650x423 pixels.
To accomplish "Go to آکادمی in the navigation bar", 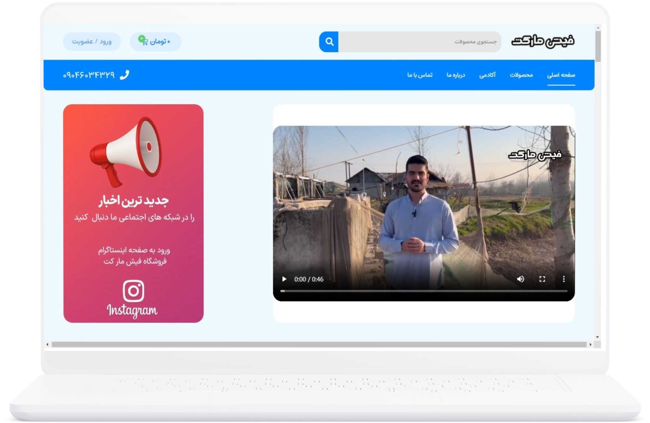I will point(487,75).
